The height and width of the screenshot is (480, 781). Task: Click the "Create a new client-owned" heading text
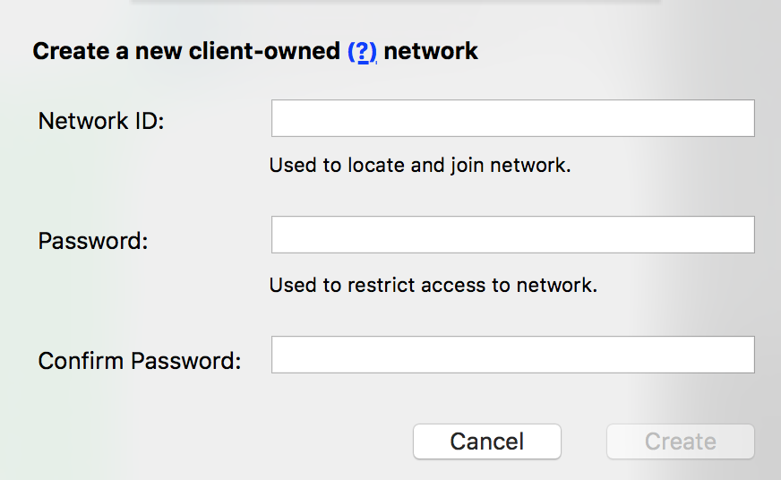[186, 52]
